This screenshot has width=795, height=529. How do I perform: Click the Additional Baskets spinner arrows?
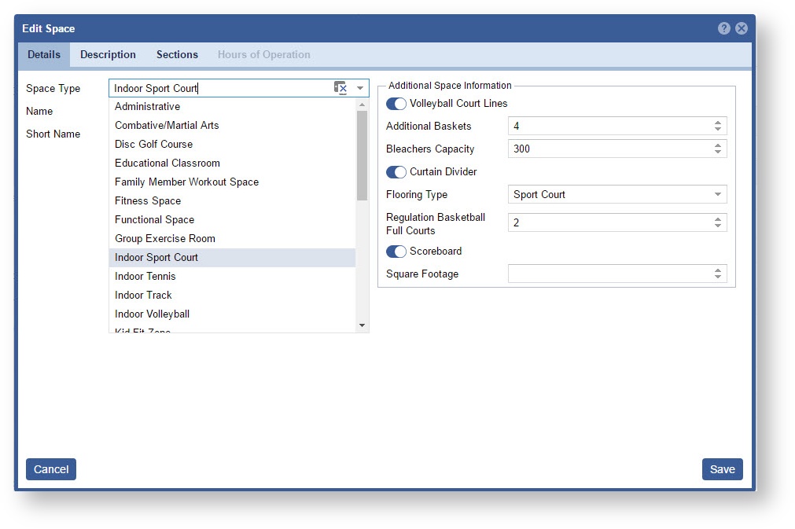click(717, 126)
